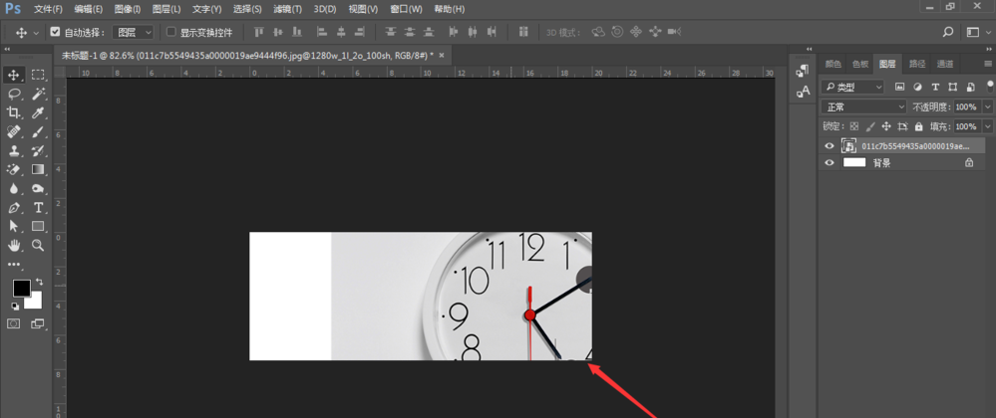Switch to the 通道 panel tab
The image size is (996, 418).
(945, 64)
